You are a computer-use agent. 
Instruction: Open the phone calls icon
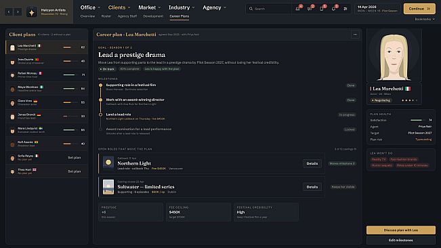coord(322,9)
